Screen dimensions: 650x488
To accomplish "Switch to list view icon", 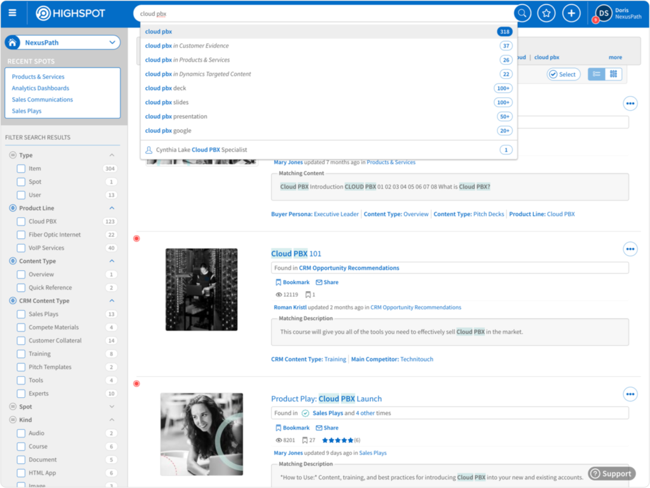I will (597, 74).
